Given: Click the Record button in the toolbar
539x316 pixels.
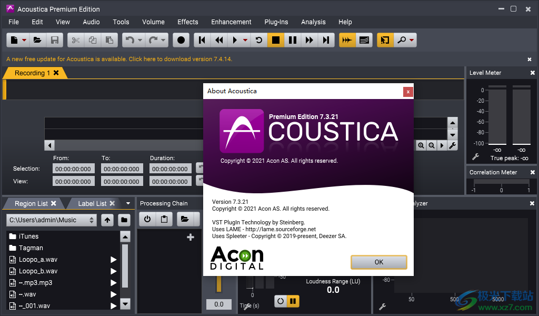Looking at the screenshot, I should click(x=181, y=39).
